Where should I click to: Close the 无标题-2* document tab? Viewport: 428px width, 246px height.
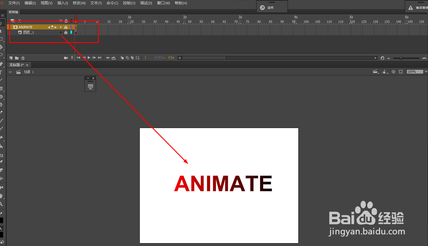click(x=27, y=65)
